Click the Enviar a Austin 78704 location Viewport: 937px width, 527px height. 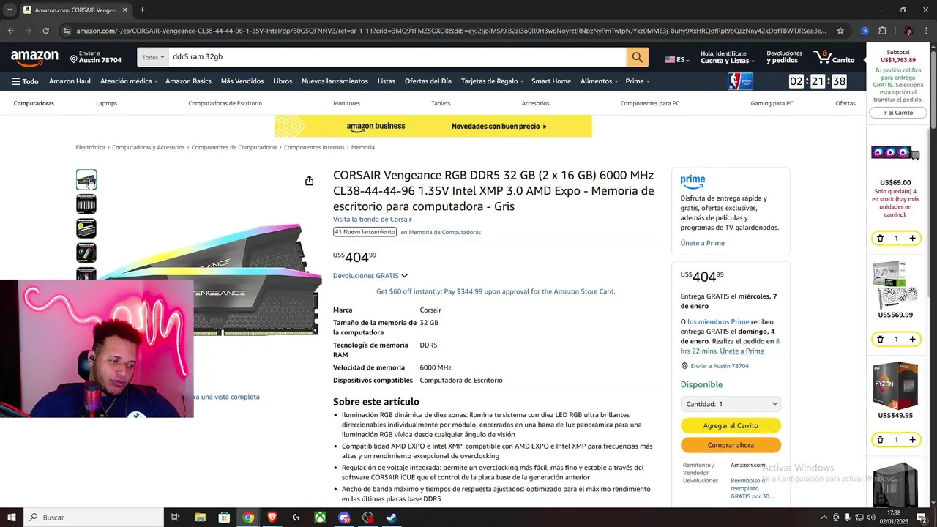point(96,57)
